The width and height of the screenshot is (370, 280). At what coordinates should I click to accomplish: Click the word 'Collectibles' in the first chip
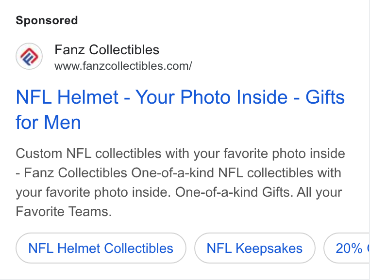click(138, 248)
